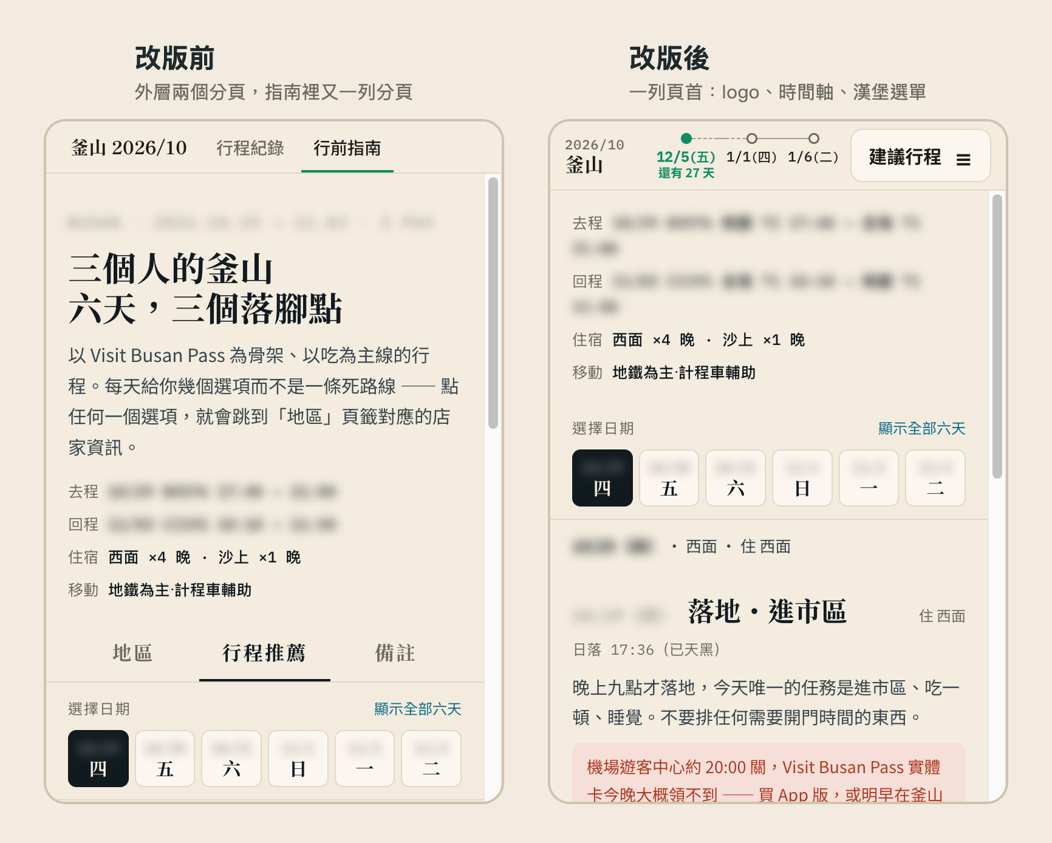Screen dimensions: 1052x843
Task: Click the red Visit Busan Pass warning notice
Action: click(768, 773)
